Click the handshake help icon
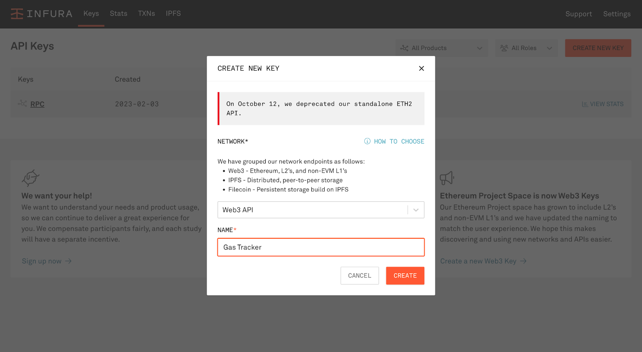The width and height of the screenshot is (642, 352). (x=30, y=178)
